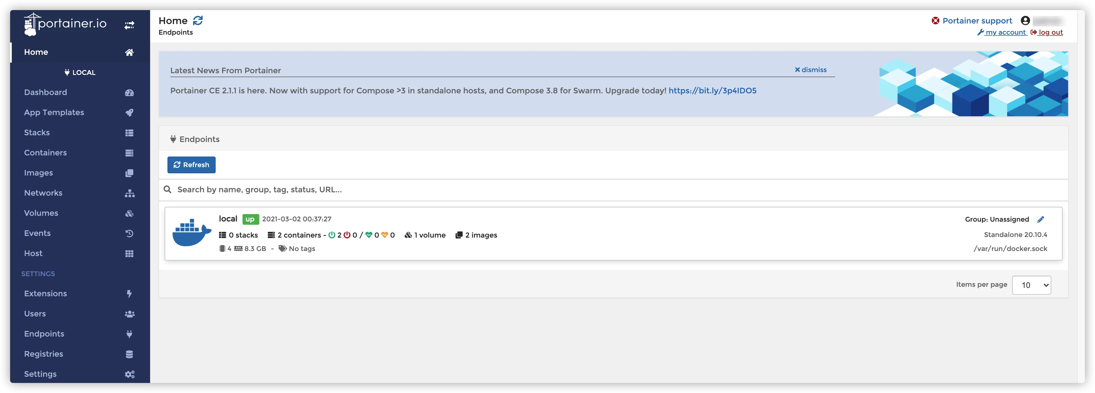Click the App Templates rocket icon

point(129,112)
